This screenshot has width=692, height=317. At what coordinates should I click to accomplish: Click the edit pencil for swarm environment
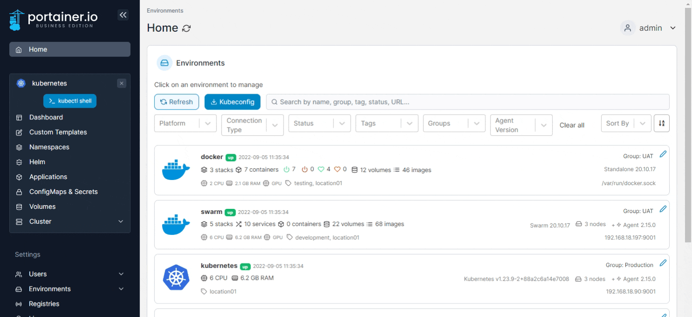point(663,209)
